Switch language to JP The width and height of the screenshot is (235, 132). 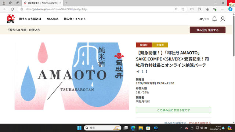pyautogui.click(x=201, y=19)
